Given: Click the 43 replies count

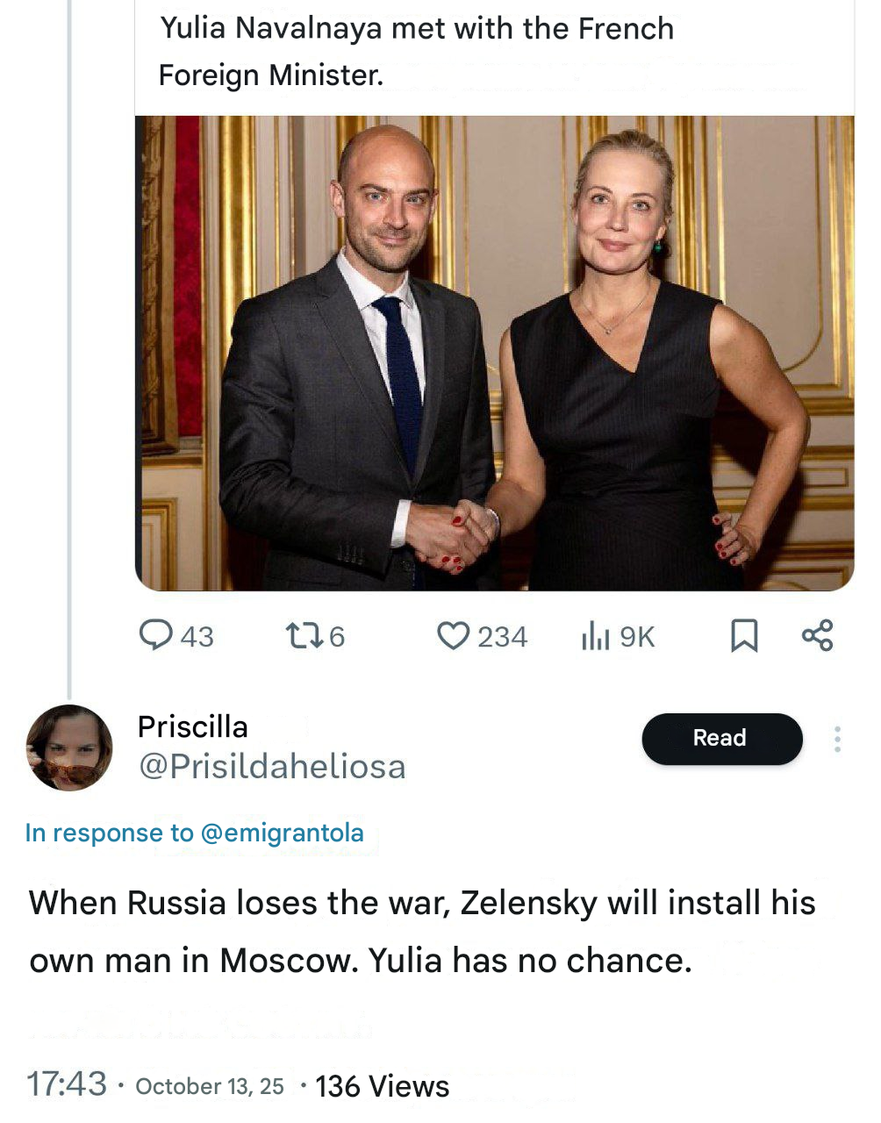Looking at the screenshot, I should pyautogui.click(x=197, y=636).
